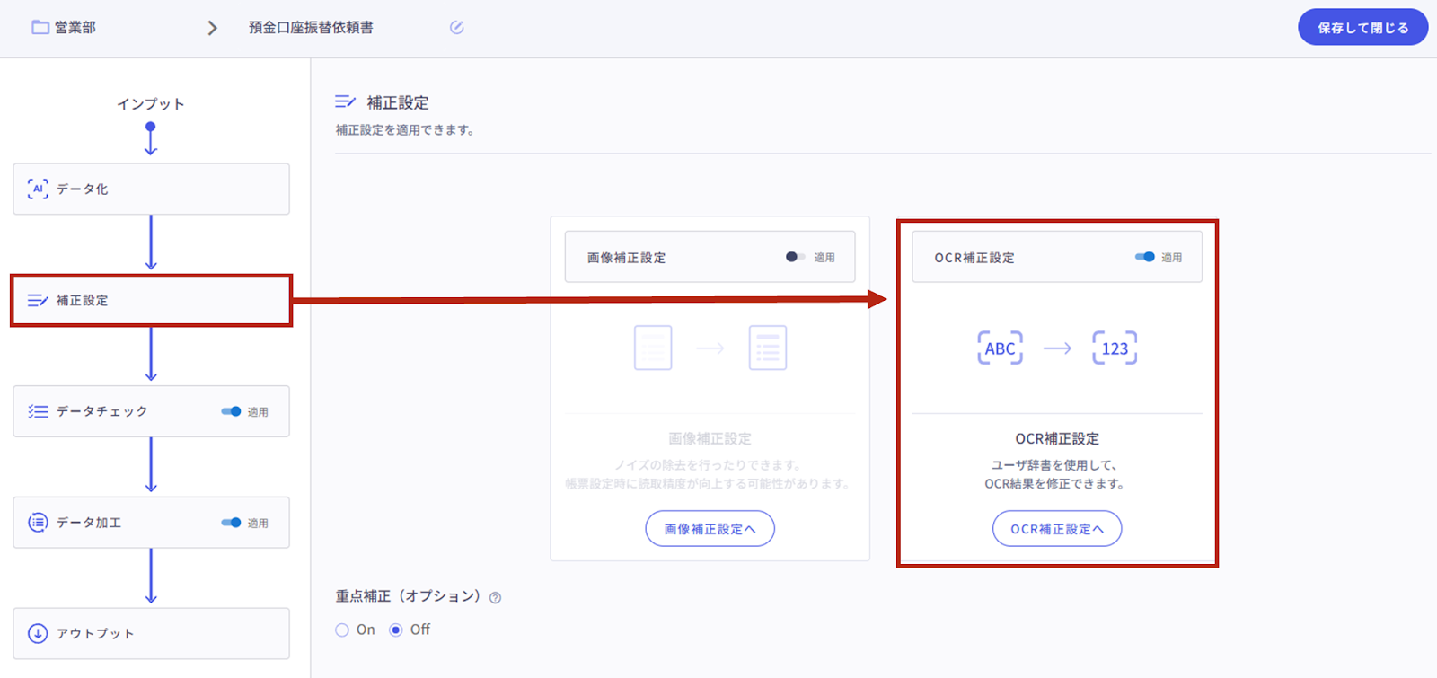Click the 営業部 breadcrumb link
Viewport: 1437px width, 678px height.
(x=75, y=28)
